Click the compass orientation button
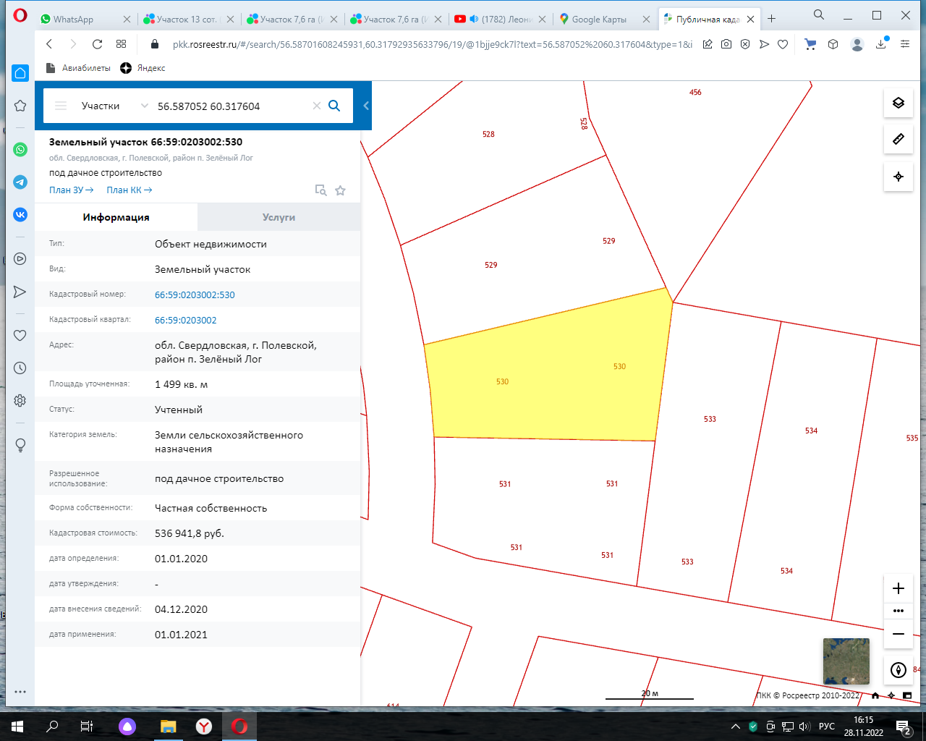 (x=898, y=670)
